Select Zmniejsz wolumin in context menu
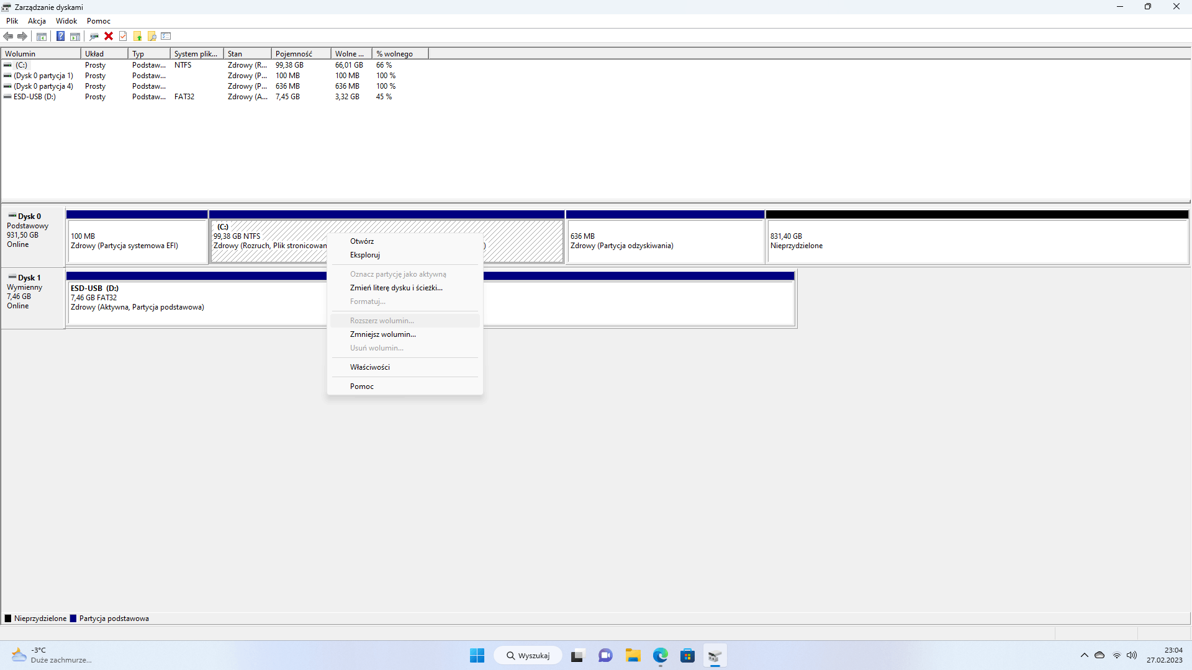1192x670 pixels. coord(405,334)
